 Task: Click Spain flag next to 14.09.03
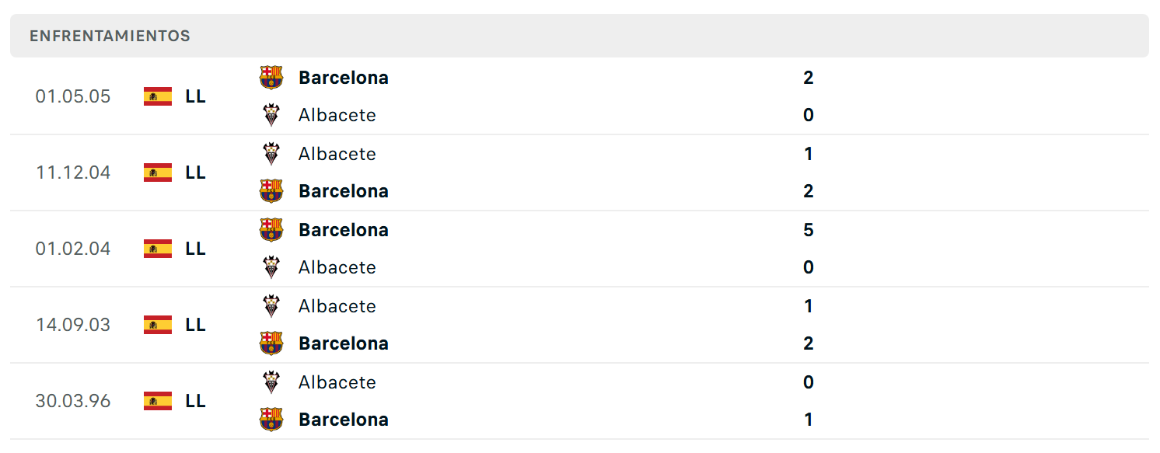point(158,325)
